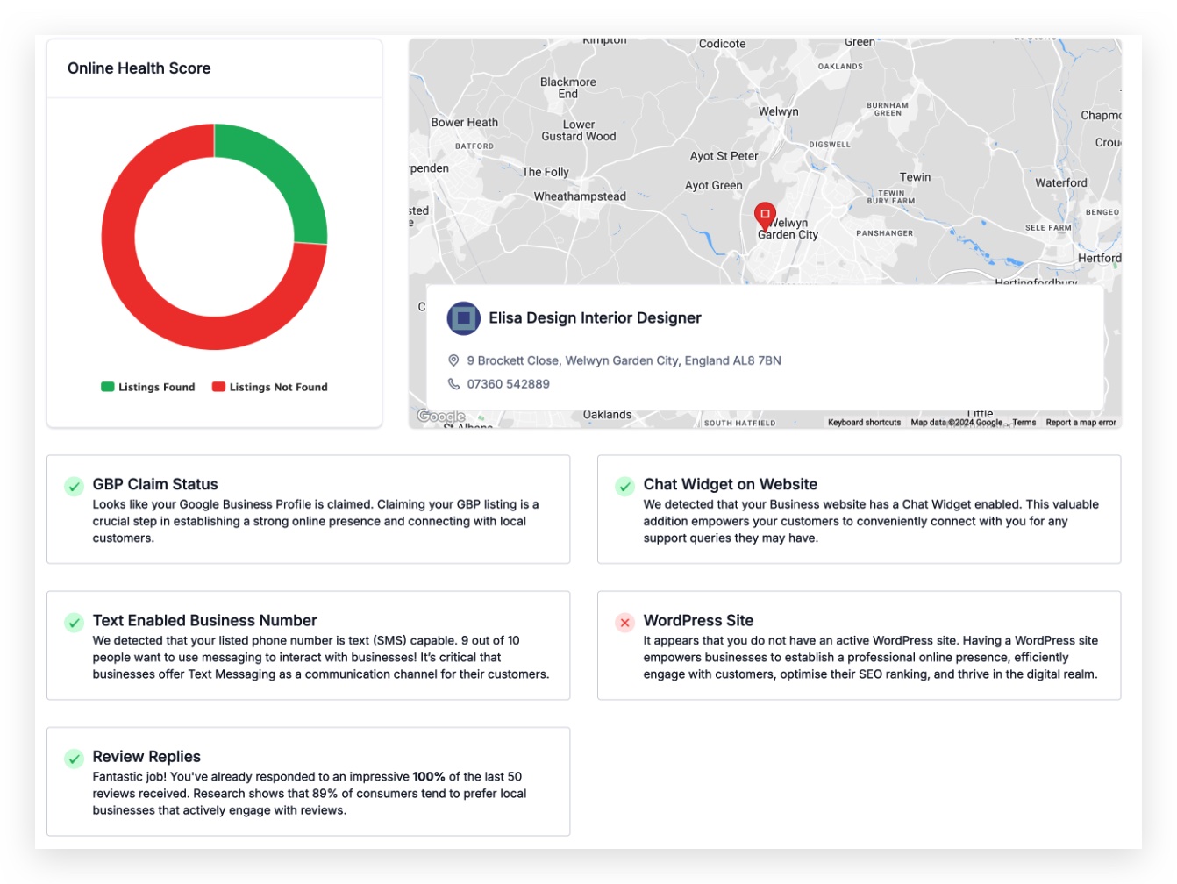1177x884 pixels.
Task: Click the Elisa Design business logo icon
Action: (x=464, y=318)
